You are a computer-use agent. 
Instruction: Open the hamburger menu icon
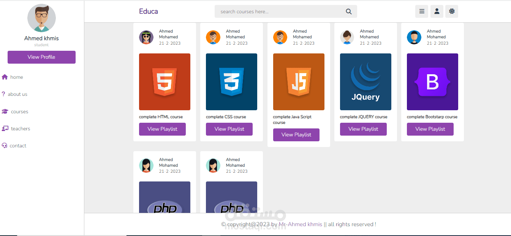point(422,11)
